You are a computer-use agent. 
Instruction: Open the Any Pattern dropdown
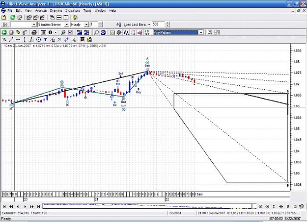pos(201,32)
